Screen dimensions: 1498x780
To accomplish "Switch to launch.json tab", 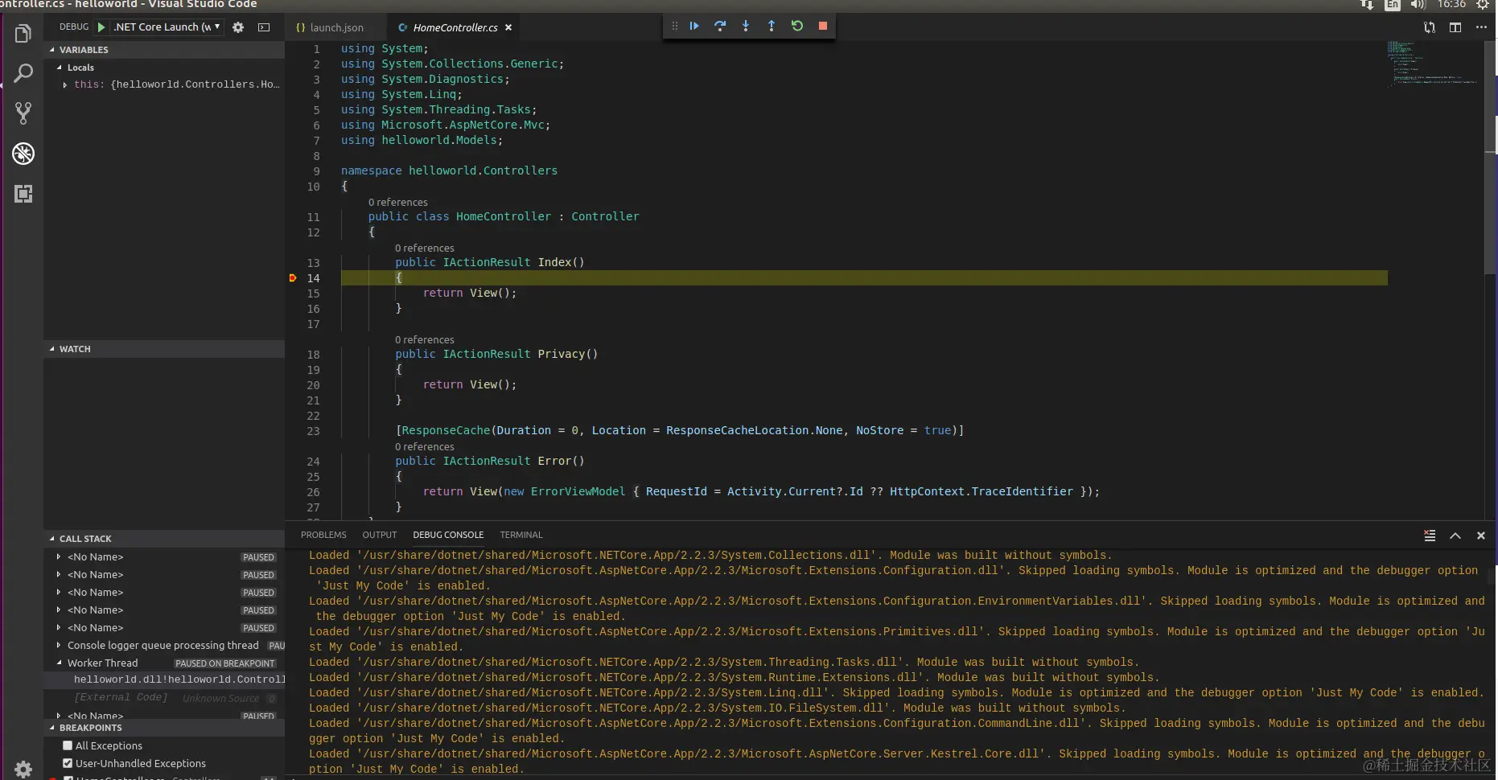I will pos(336,27).
